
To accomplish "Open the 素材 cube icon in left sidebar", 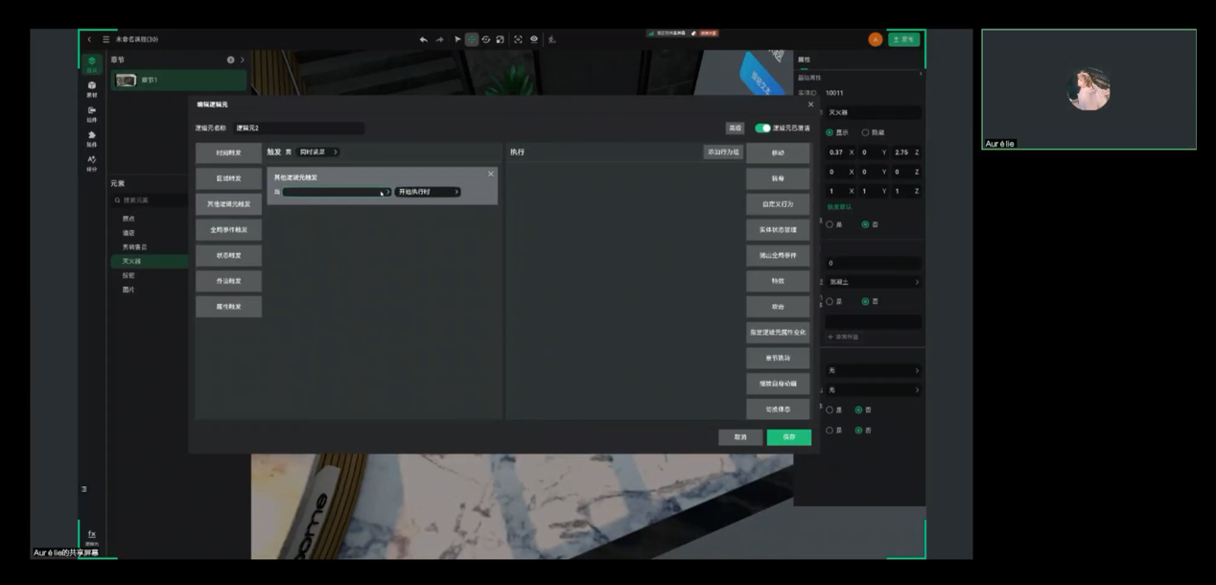I will (x=92, y=88).
